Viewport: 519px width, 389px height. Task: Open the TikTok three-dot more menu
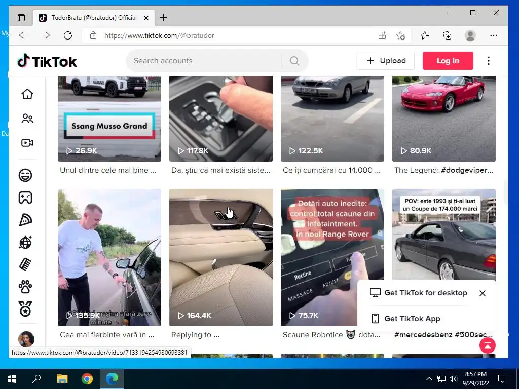[489, 61]
